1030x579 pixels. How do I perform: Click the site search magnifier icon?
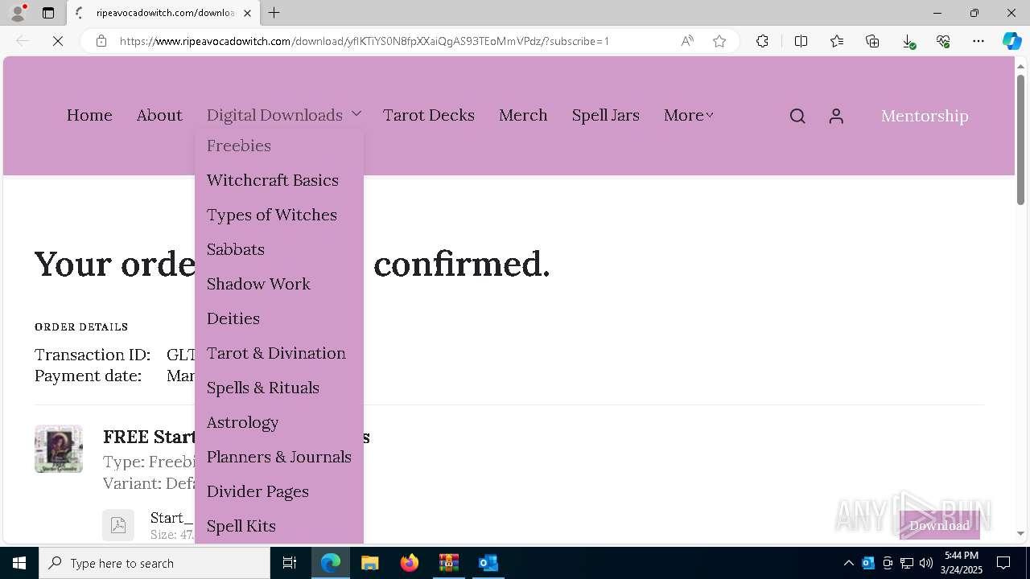coord(797,117)
